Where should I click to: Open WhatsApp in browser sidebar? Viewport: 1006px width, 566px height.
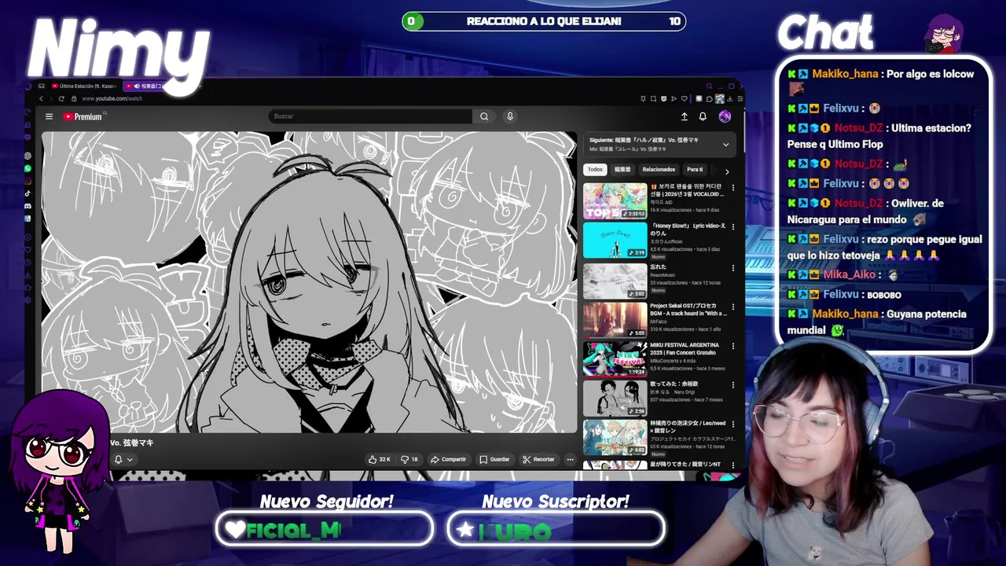pos(28,168)
